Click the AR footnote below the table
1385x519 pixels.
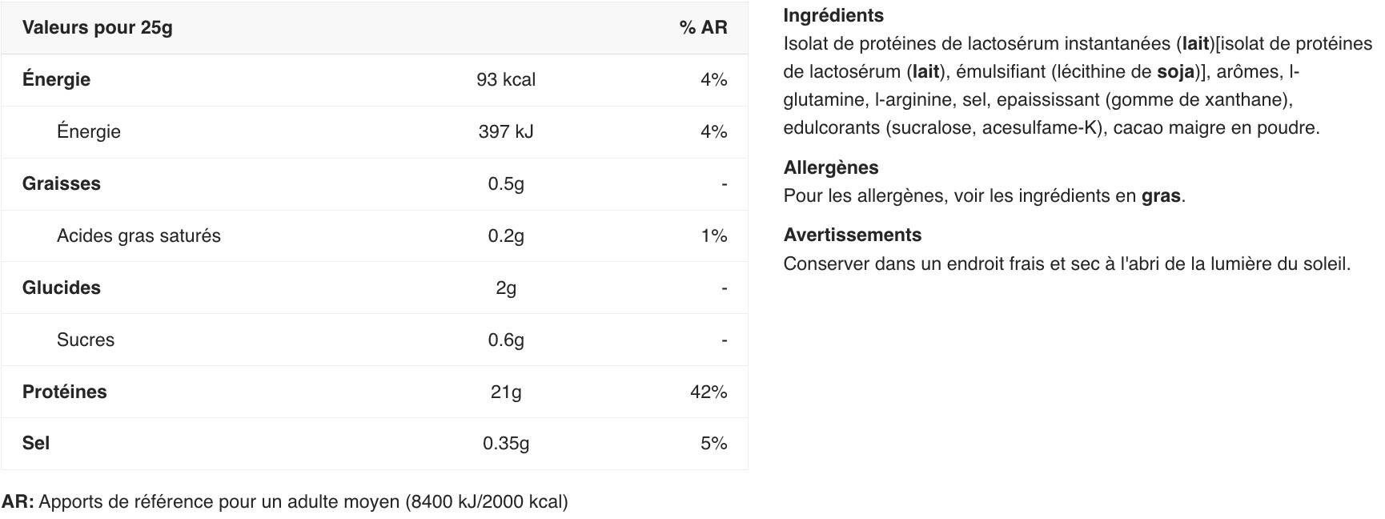point(285,501)
